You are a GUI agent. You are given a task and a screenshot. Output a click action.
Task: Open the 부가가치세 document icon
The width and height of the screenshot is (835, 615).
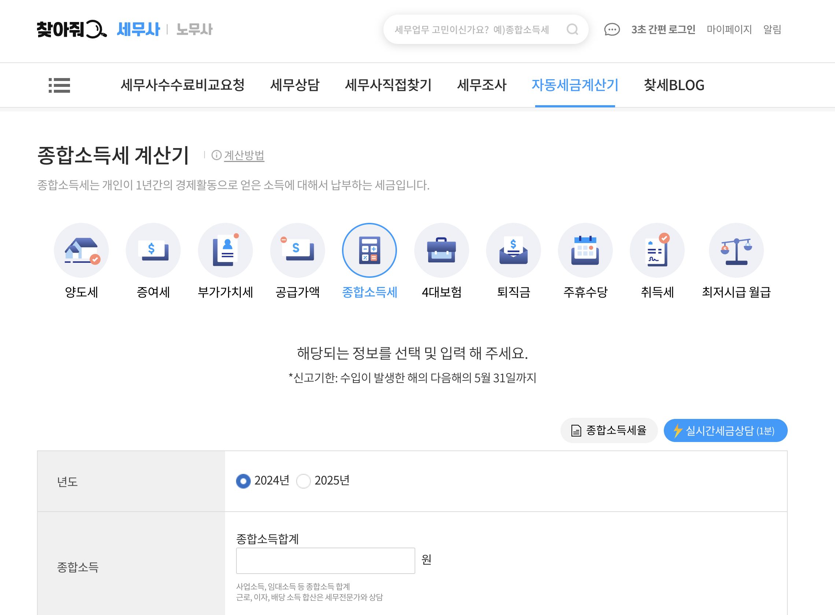point(225,250)
